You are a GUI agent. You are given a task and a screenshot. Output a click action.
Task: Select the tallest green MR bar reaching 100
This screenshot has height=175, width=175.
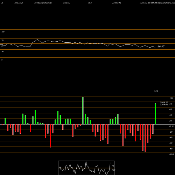coord(83,111)
